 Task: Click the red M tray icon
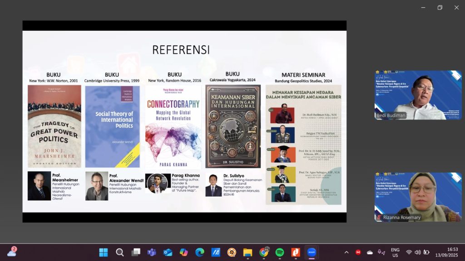(x=358, y=252)
